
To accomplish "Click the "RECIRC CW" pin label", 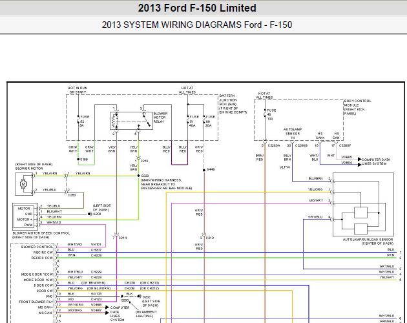I will pyautogui.click(x=43, y=253).
